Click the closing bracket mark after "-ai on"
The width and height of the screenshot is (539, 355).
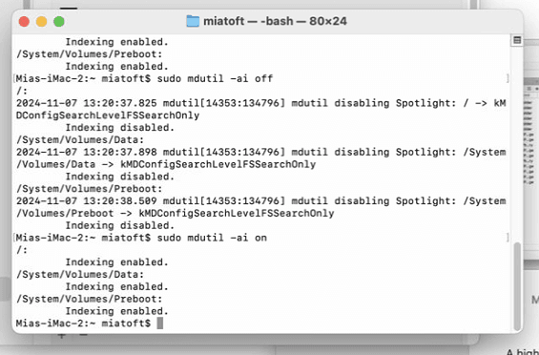508,238
